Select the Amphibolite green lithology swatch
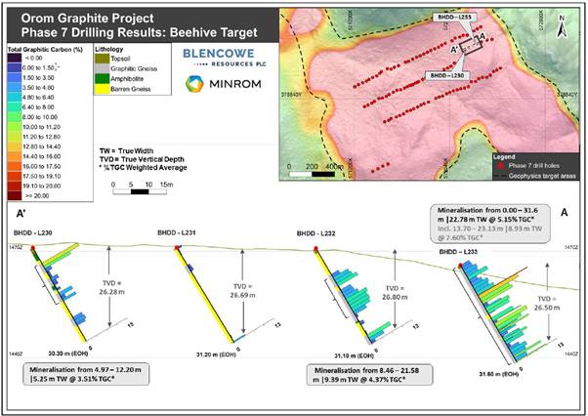 (104, 78)
